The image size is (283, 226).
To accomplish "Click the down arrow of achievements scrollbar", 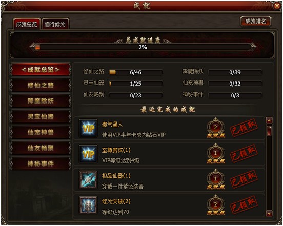I will pyautogui.click(x=269, y=214).
